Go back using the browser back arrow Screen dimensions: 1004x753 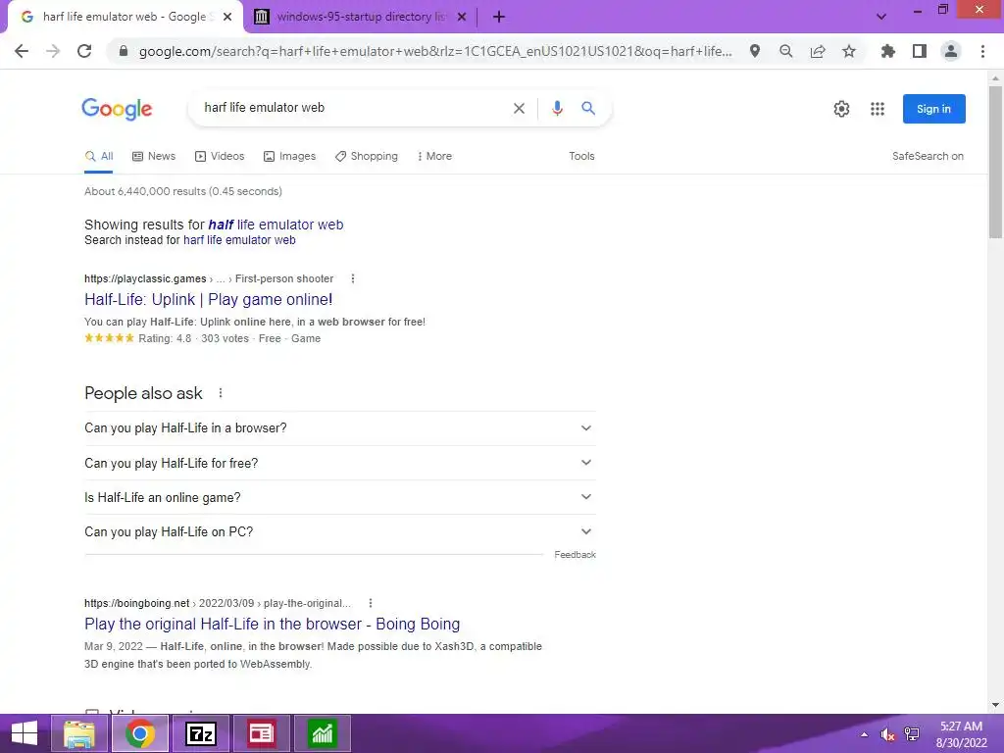tap(22, 51)
